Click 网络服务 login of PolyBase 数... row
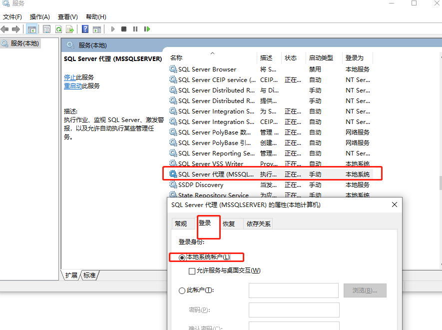 click(x=358, y=132)
